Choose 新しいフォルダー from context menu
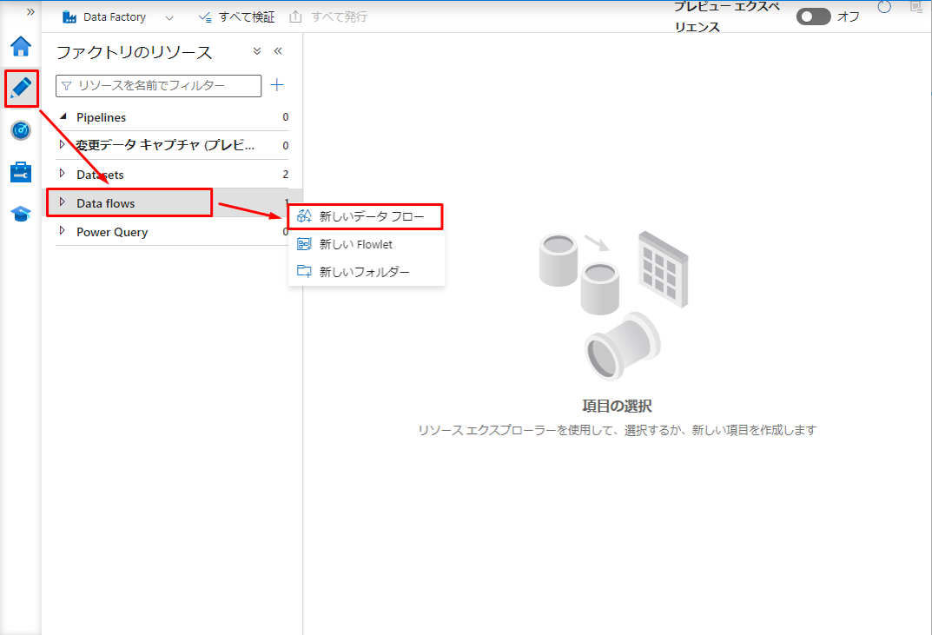 coord(364,272)
